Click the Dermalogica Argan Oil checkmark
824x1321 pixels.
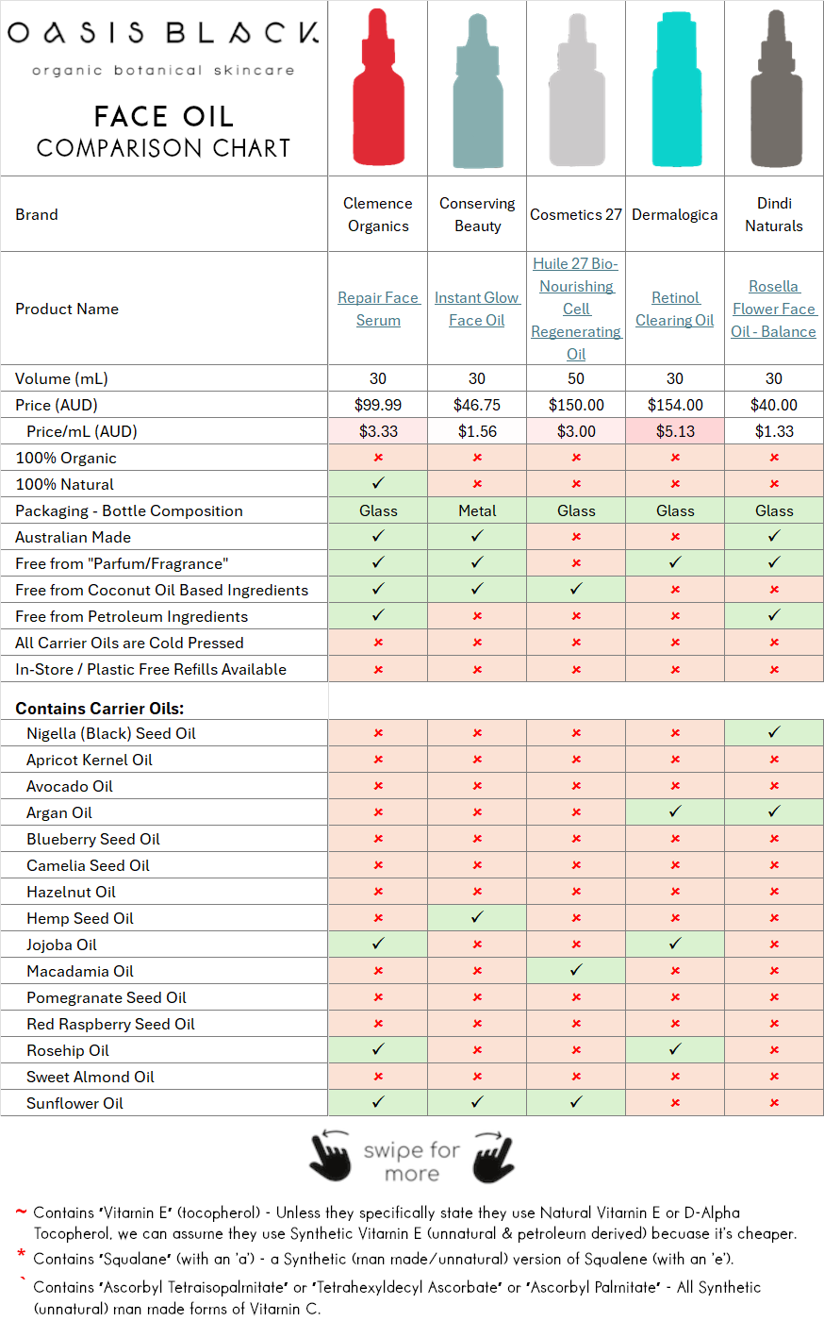pos(675,811)
